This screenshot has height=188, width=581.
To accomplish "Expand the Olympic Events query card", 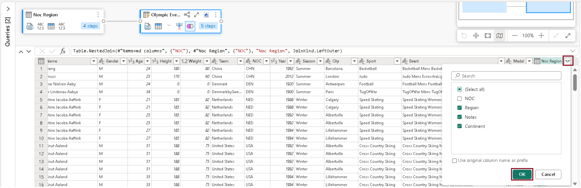I will pos(196,15).
